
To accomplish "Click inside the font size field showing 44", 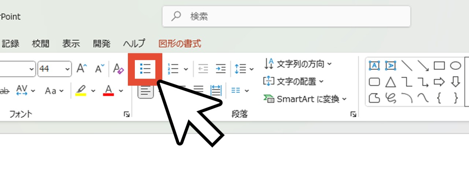I will pos(51,69).
